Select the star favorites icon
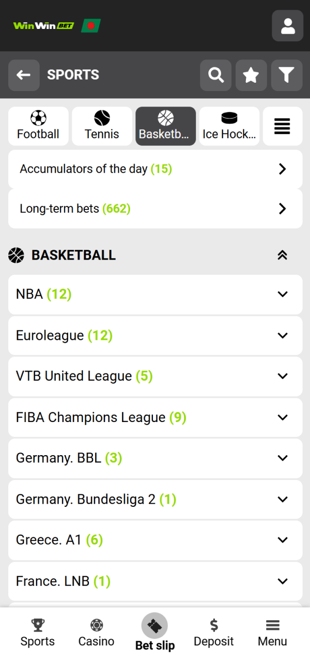The image size is (310, 662). pyautogui.click(x=251, y=75)
